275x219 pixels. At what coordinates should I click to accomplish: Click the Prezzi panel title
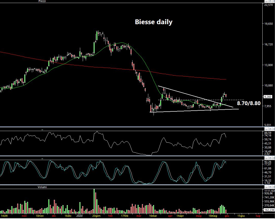[x=42, y=1]
